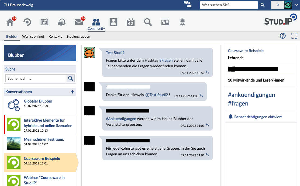Focus the 'Was suchen Sie?' search field
Screen dimensions: 300x186
tap(229, 5)
